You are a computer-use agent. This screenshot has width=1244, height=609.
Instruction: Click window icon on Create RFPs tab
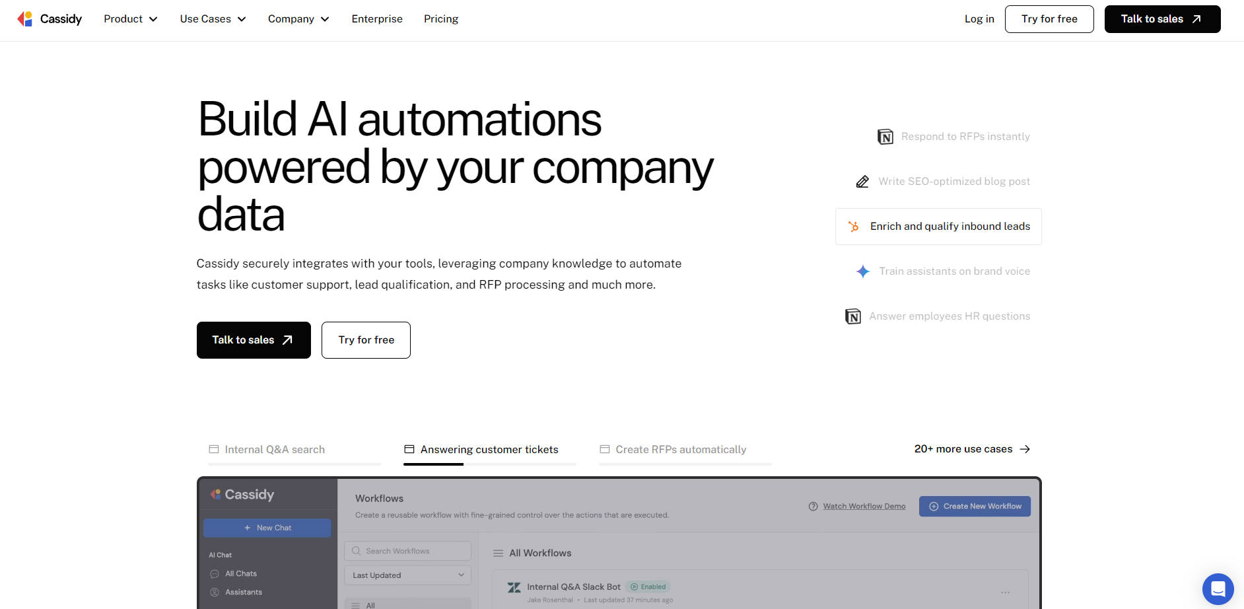coord(605,449)
